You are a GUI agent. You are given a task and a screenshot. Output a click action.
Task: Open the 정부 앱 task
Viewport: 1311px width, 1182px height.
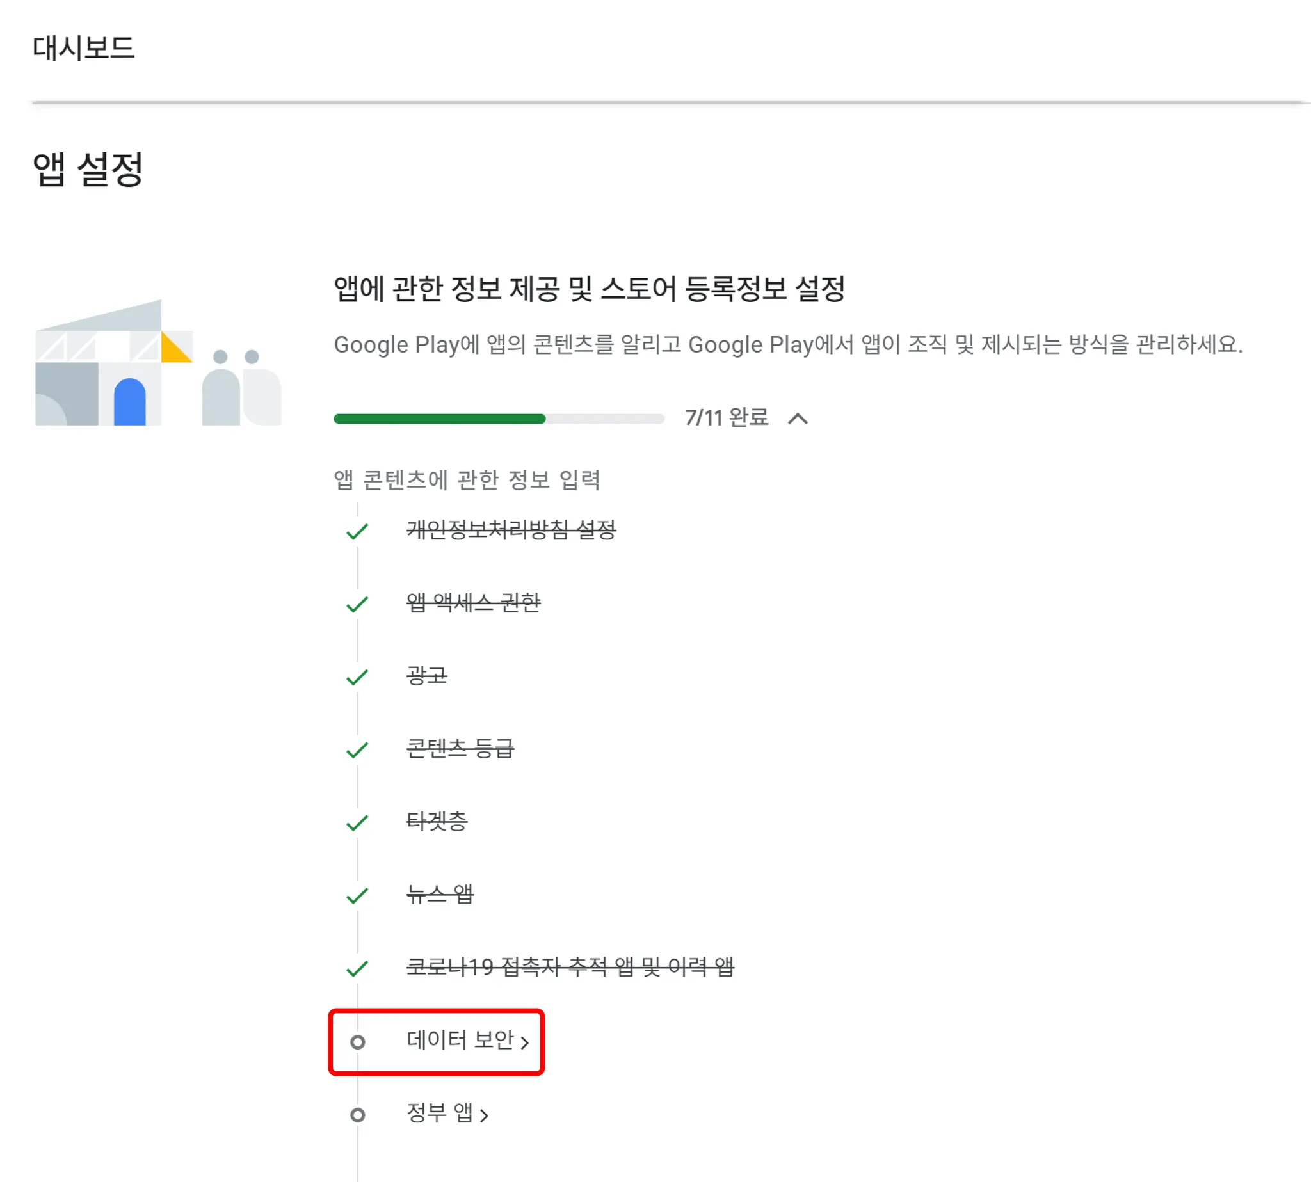click(x=439, y=1112)
